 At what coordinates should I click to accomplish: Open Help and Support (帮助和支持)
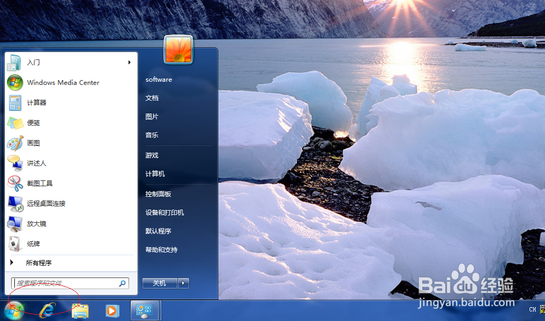pos(161,250)
